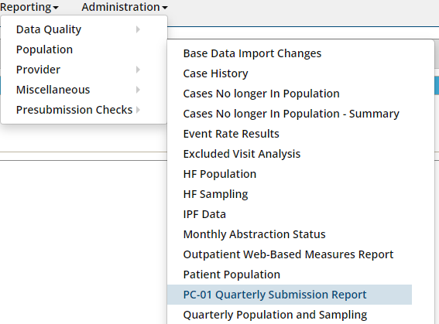439x324 pixels.
Task: Open the Reporting menu
Action: (29, 7)
